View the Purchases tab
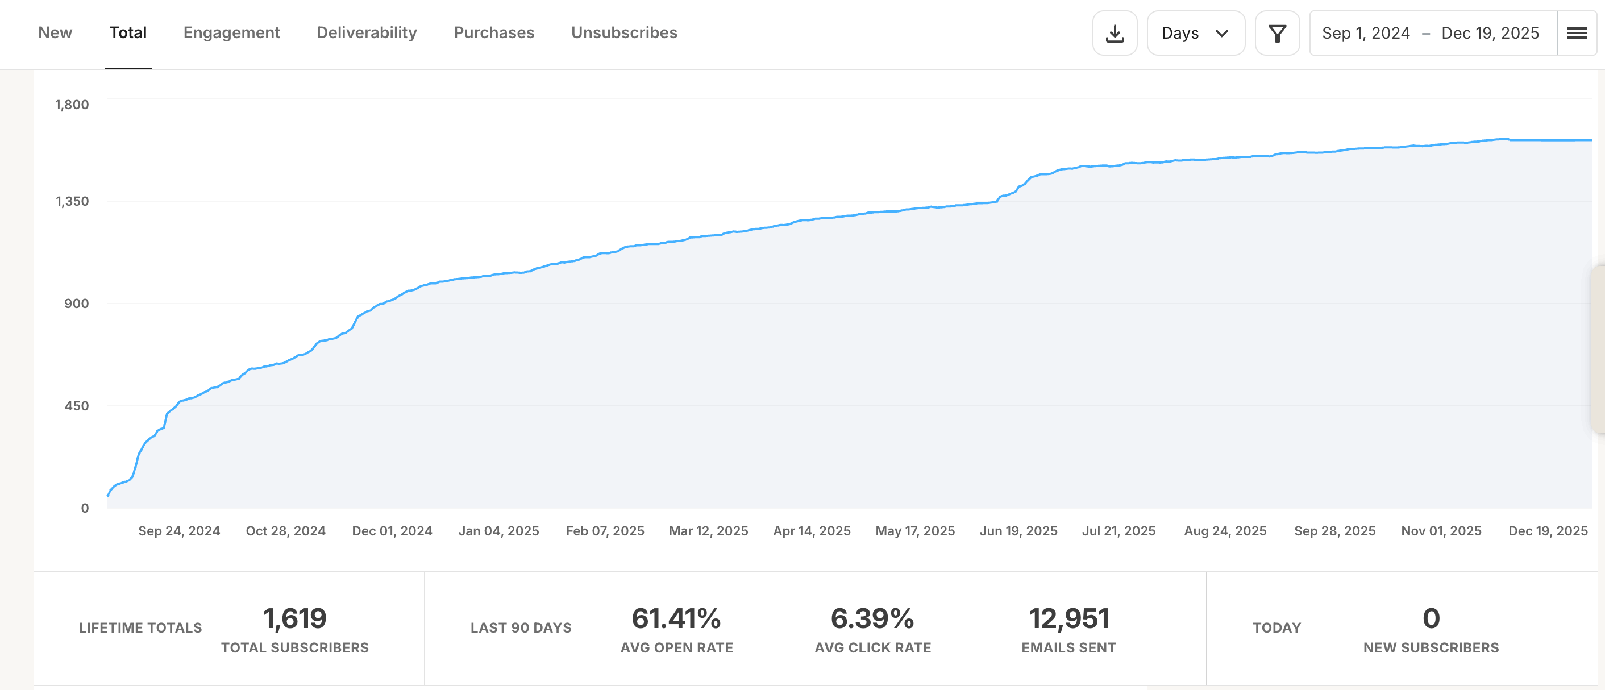Viewport: 1605px width, 690px height. (x=493, y=32)
